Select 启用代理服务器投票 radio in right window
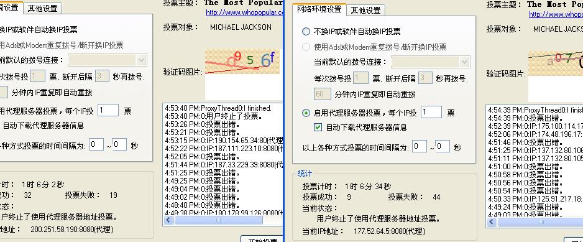 click(x=306, y=113)
